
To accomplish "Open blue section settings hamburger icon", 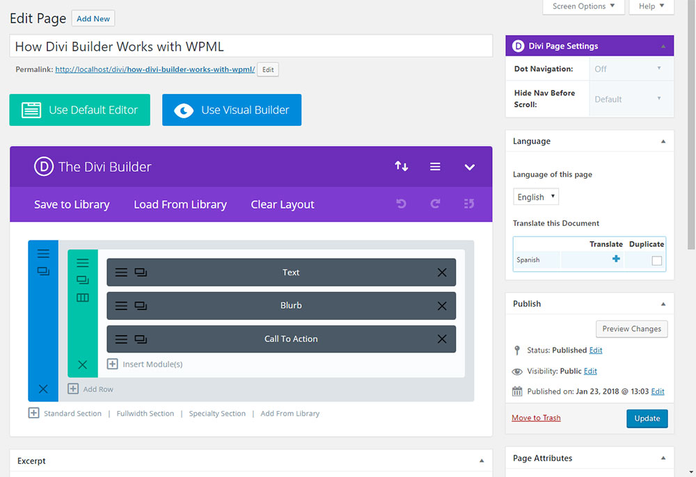I will [43, 254].
